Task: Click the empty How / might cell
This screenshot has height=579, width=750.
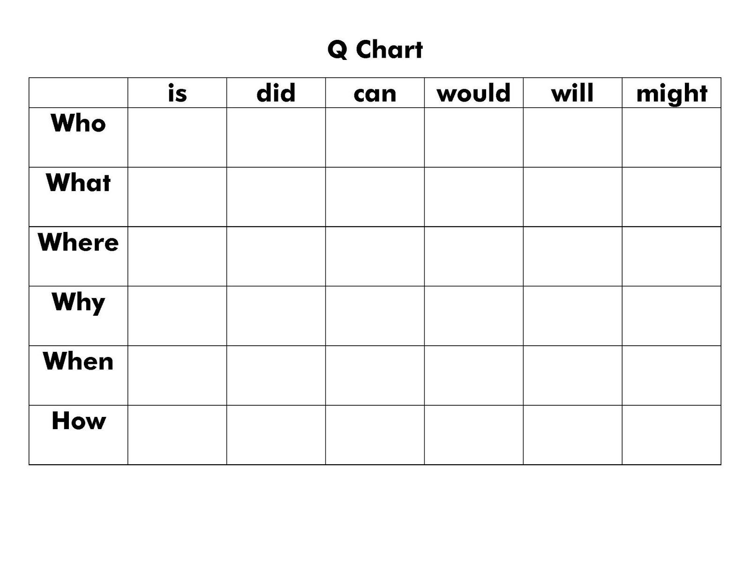Action: click(x=672, y=435)
